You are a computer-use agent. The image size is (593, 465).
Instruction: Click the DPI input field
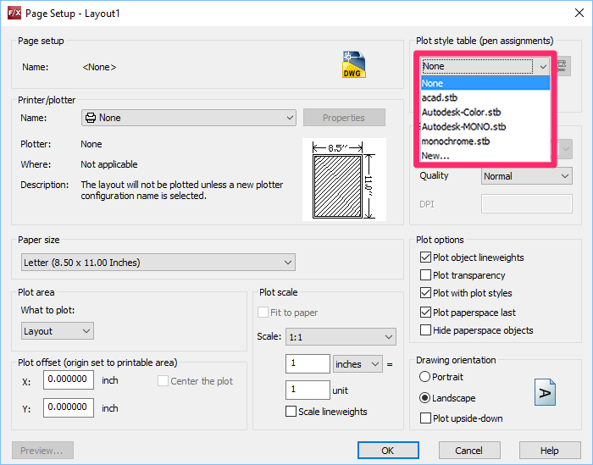[526, 204]
